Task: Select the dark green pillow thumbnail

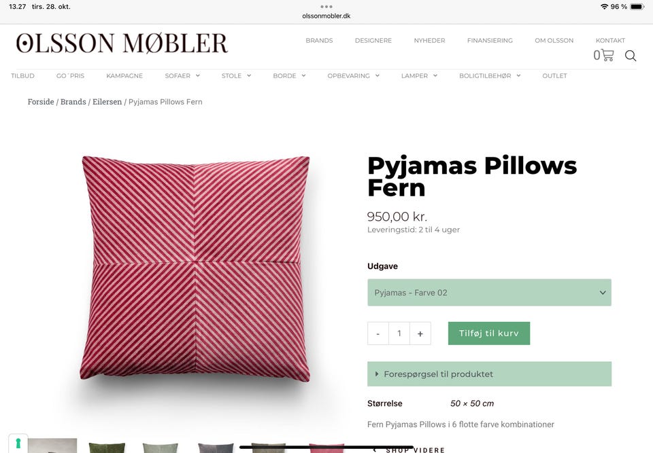Action: click(x=107, y=448)
